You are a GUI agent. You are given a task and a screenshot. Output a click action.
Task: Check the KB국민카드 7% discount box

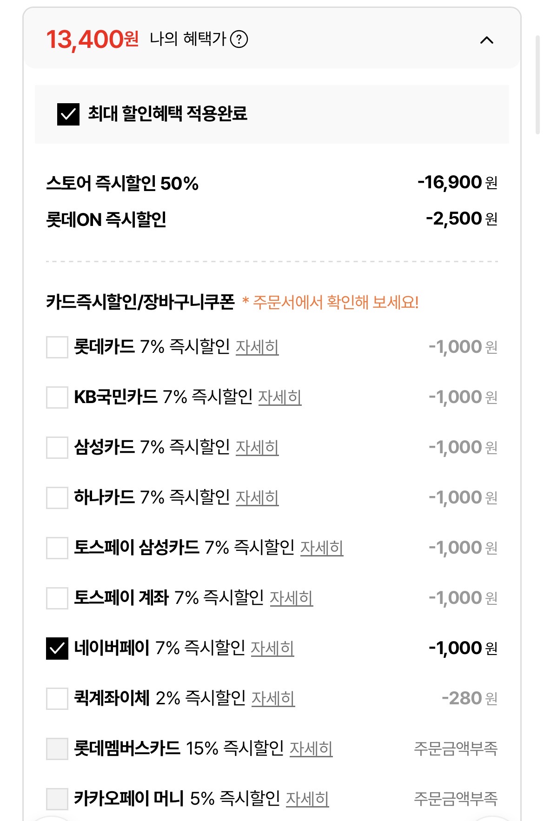57,397
